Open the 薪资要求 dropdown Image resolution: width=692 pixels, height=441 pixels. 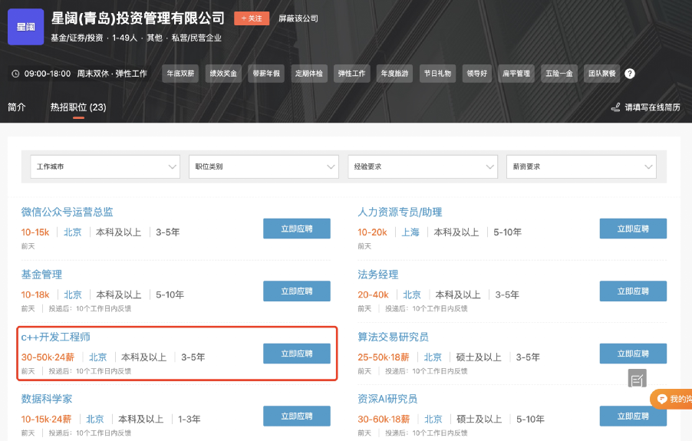pos(581,166)
